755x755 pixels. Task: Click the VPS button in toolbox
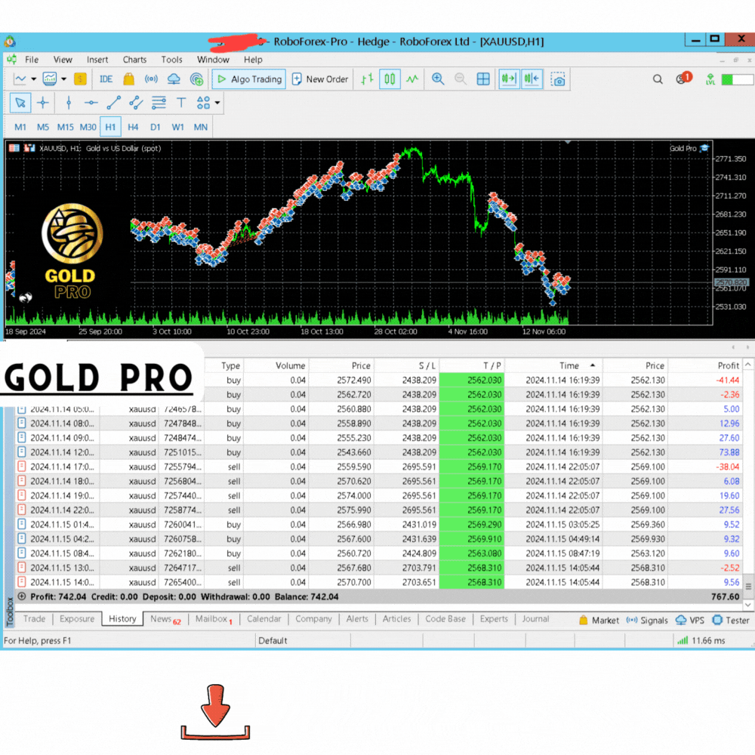690,620
